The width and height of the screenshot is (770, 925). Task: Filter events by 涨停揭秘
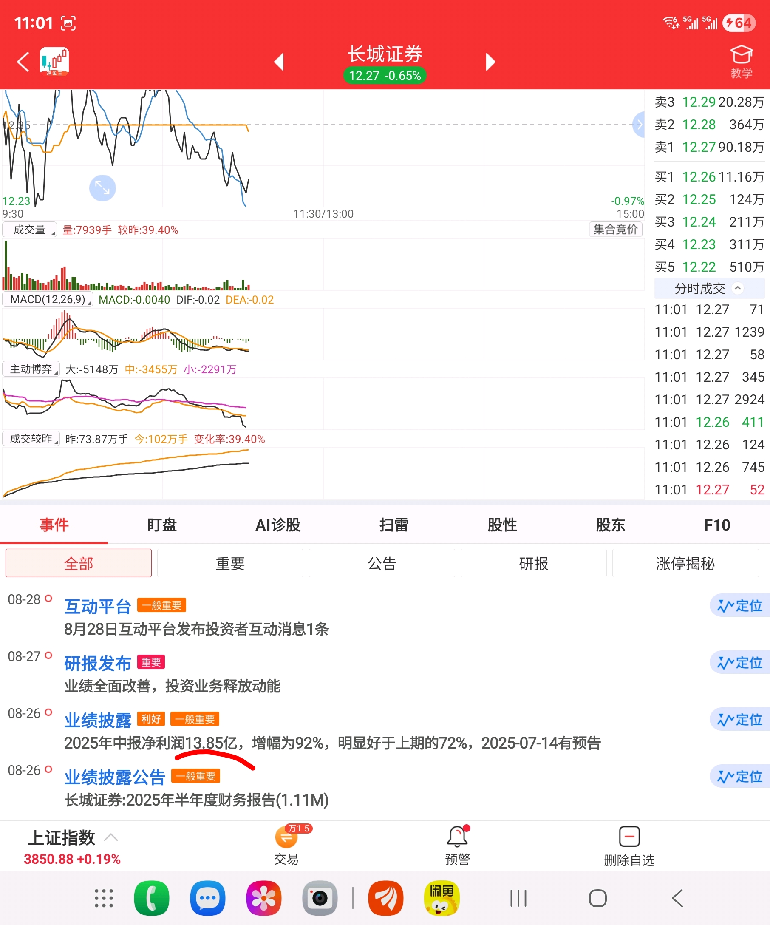685,563
